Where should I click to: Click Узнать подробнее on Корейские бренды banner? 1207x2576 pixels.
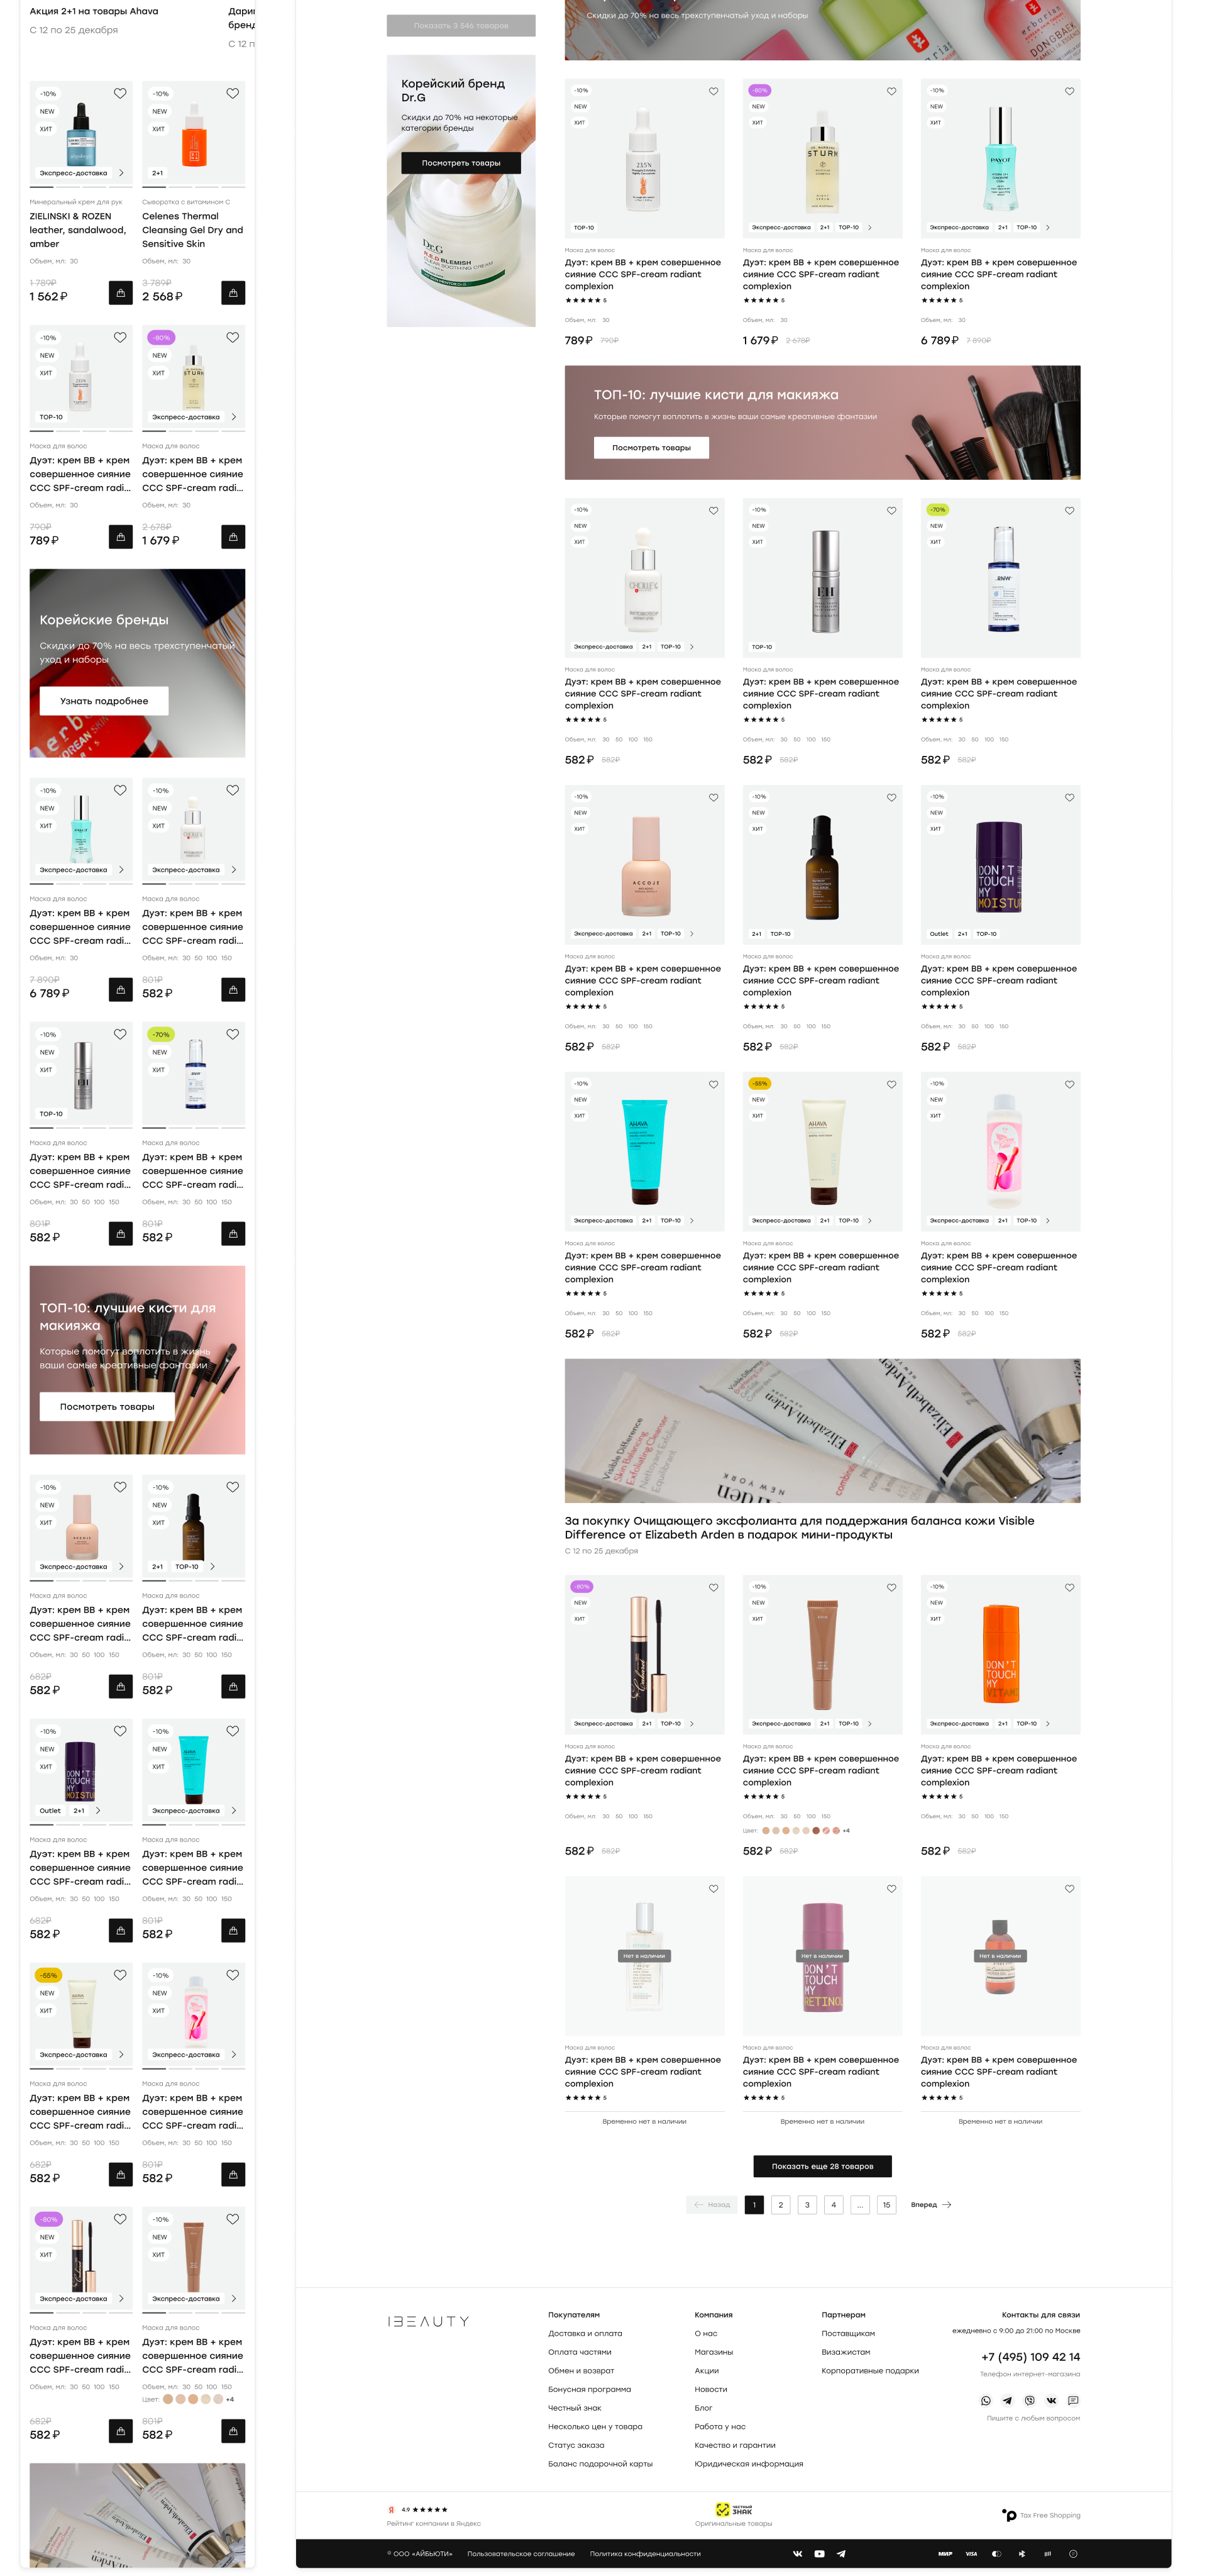coord(104,701)
